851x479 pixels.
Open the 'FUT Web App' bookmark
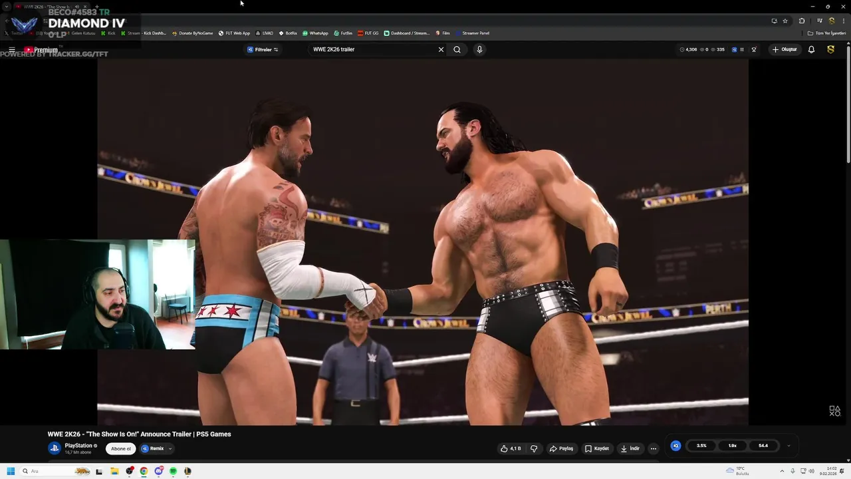(x=234, y=33)
